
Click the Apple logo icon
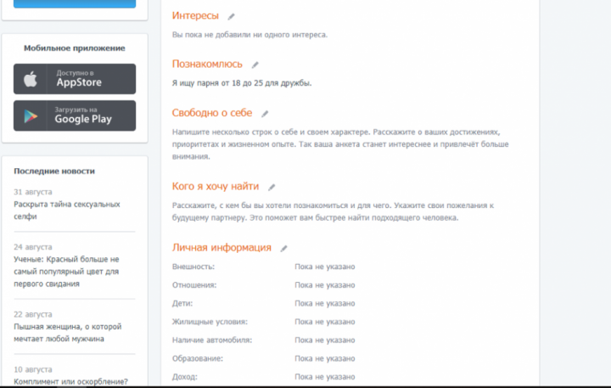30,79
